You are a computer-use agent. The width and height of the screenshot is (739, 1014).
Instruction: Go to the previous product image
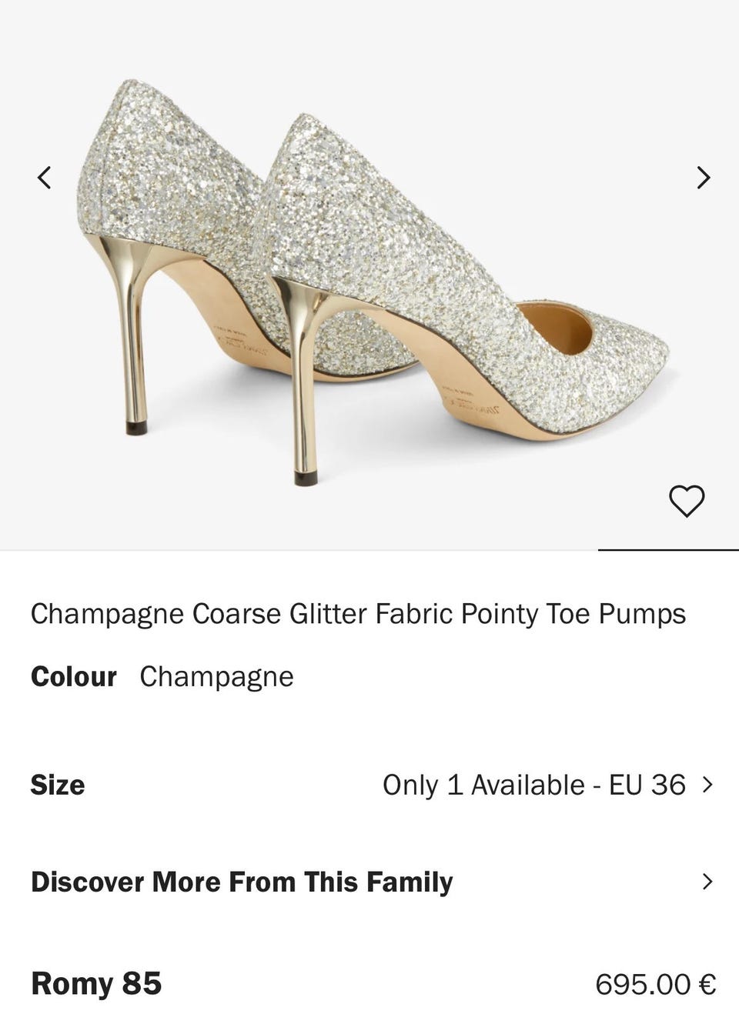(x=45, y=178)
